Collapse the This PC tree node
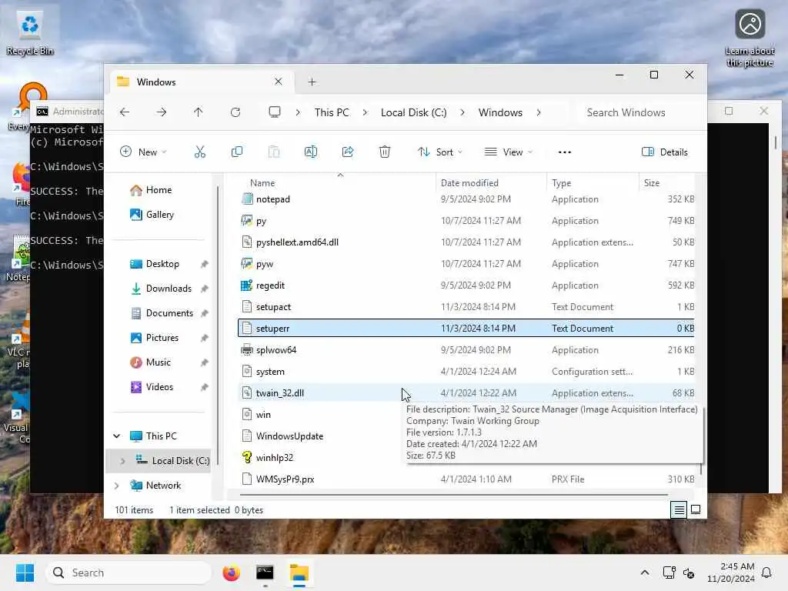The image size is (788, 591). pos(117,436)
